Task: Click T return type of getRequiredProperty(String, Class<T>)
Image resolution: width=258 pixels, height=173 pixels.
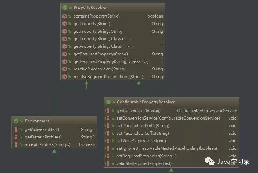Action: point(162,61)
